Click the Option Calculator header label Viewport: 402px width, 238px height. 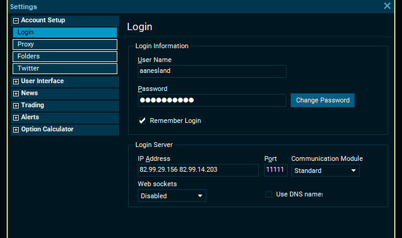pos(47,129)
